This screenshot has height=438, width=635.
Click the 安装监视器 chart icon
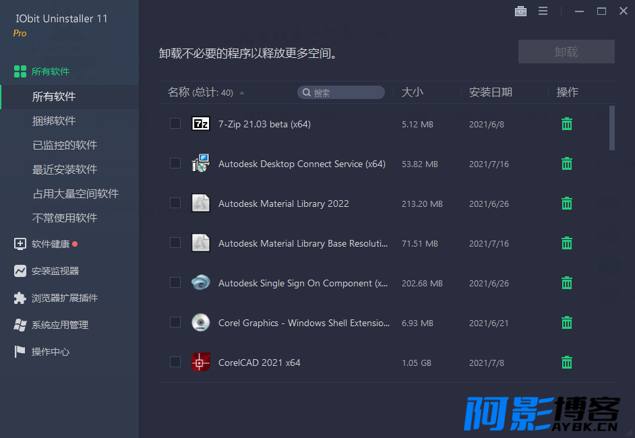(x=20, y=271)
